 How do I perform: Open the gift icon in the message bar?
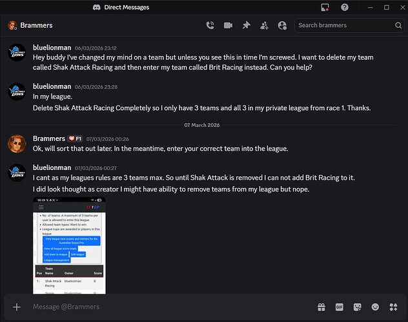tap(321, 307)
